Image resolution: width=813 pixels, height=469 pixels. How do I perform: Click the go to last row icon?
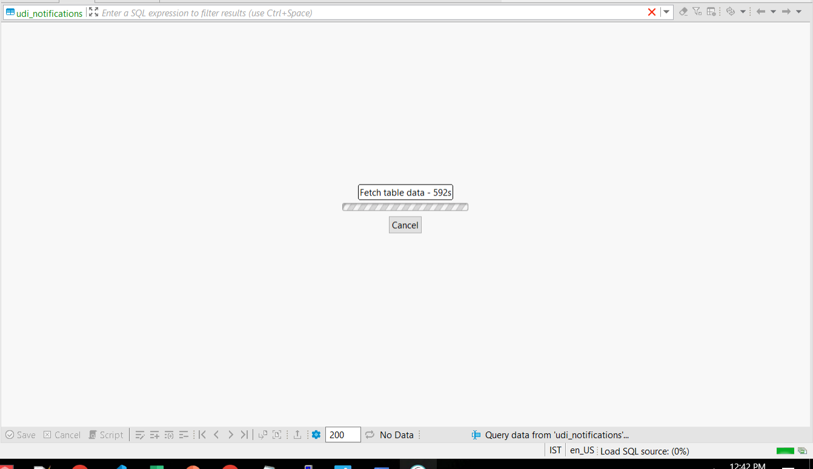point(244,435)
